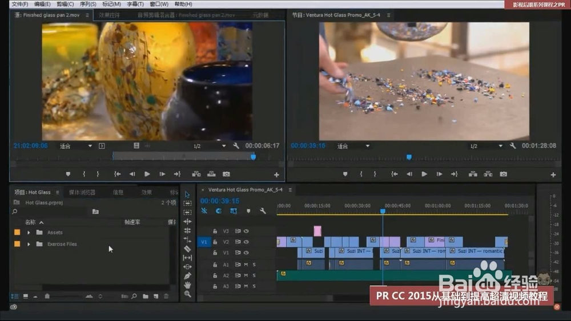Export frame from Source monitor camera icon
Image resolution: width=571 pixels, height=321 pixels.
(x=226, y=174)
